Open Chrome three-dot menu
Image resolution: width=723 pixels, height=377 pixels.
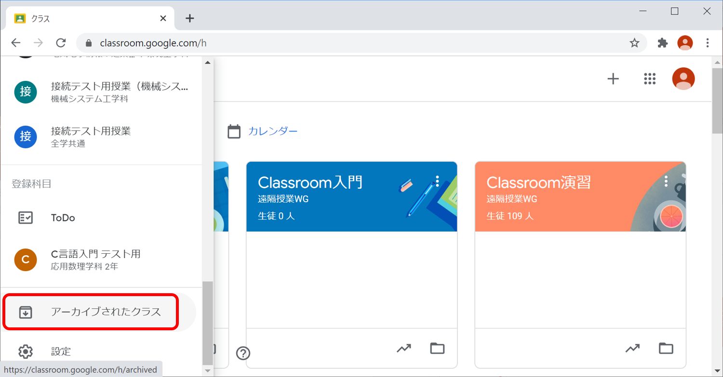point(708,43)
